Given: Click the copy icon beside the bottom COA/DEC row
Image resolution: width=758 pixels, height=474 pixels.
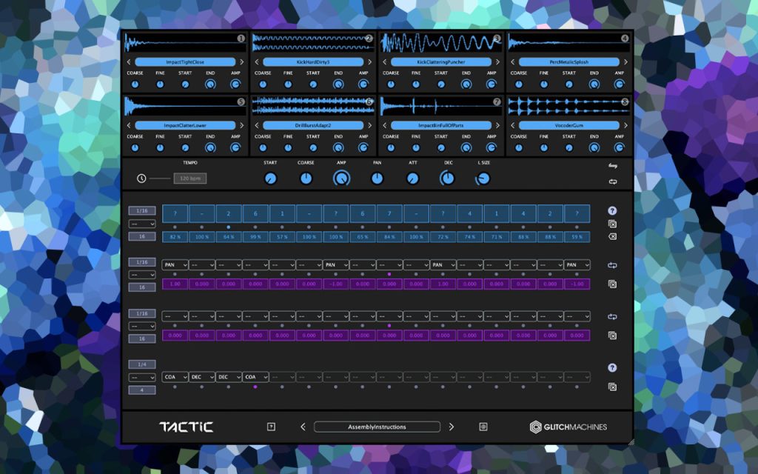Looking at the screenshot, I should (x=612, y=387).
